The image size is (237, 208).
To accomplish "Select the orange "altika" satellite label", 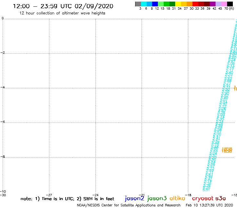I will (177, 198).
